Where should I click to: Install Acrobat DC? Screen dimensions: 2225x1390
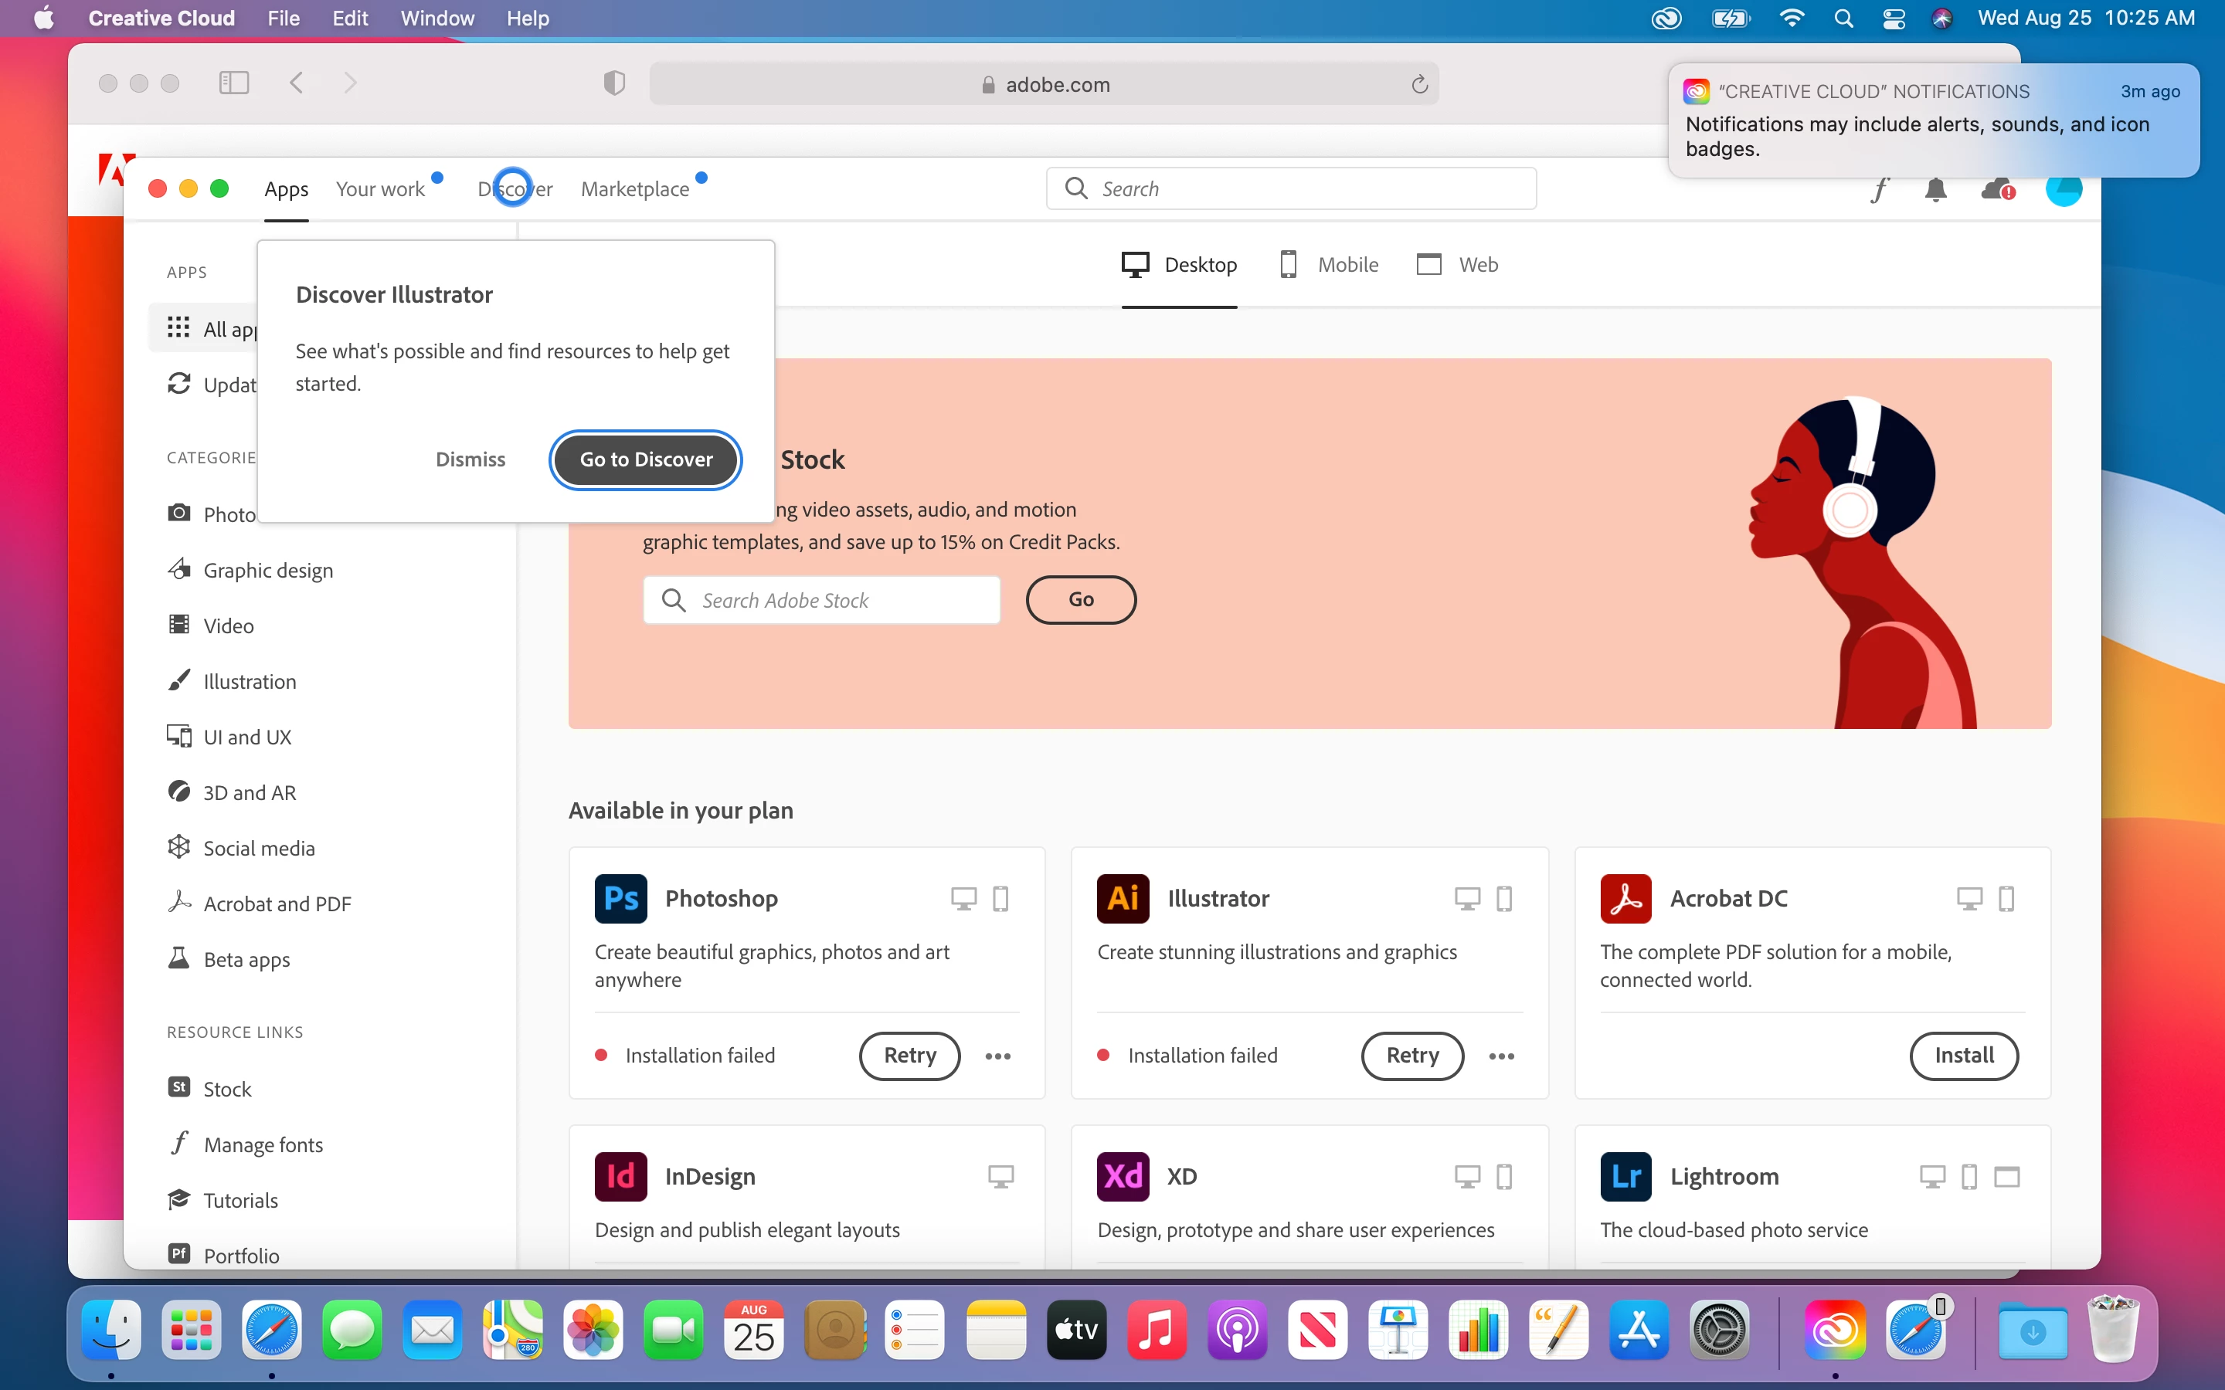[x=1964, y=1056]
